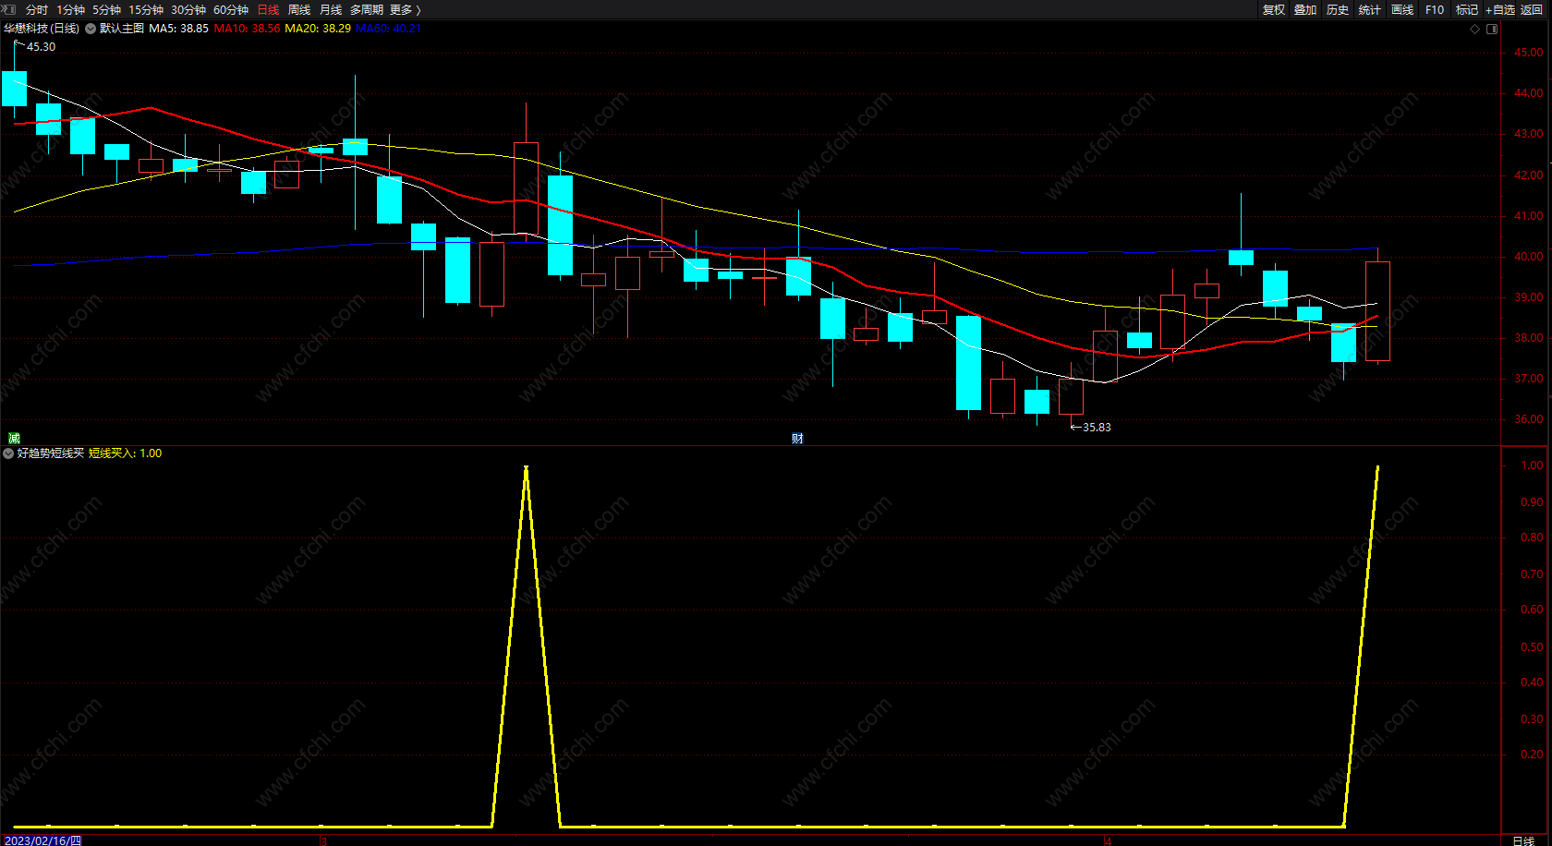Select the 5分钟 period tab
1552x846 pixels.
pyautogui.click(x=106, y=9)
